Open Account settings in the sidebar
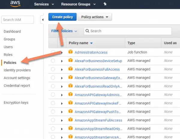Viewport: 180px width, 139px height. tap(17, 78)
